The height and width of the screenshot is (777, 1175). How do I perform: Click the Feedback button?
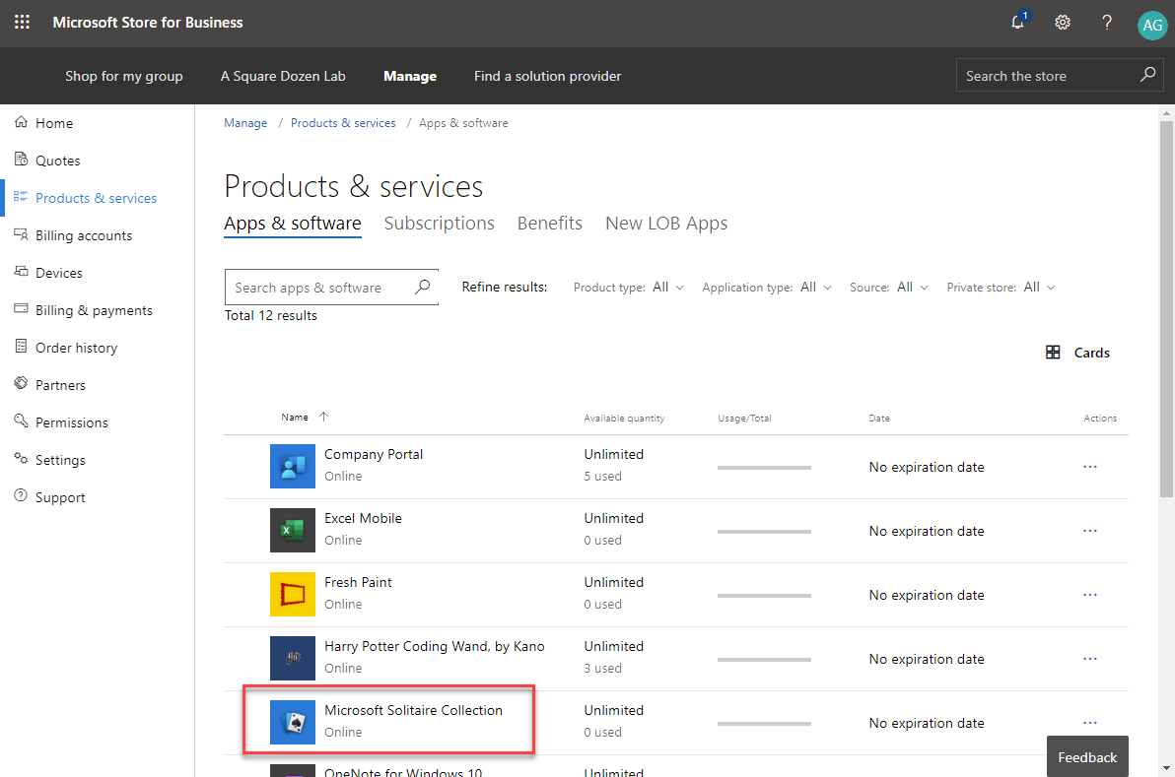tap(1087, 756)
